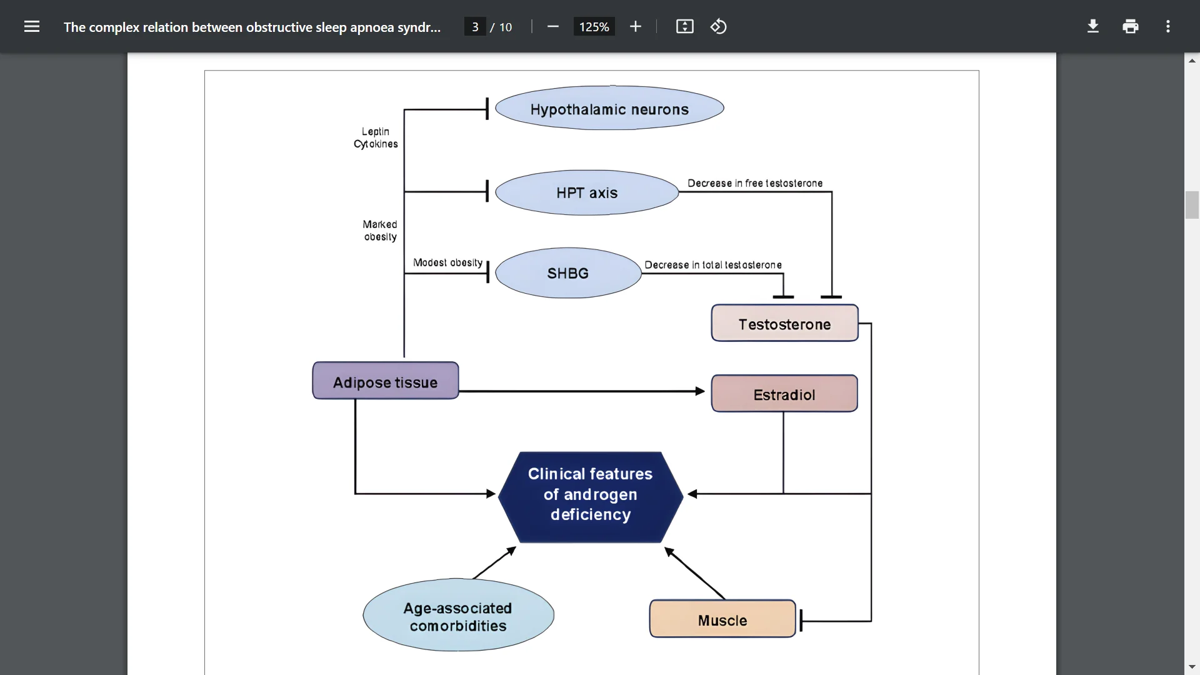Click the 'Marked obesity' label
Image resolution: width=1200 pixels, height=675 pixels.
[x=380, y=231]
